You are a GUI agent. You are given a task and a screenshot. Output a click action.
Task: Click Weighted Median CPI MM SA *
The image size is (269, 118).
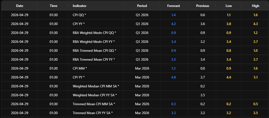(96, 86)
